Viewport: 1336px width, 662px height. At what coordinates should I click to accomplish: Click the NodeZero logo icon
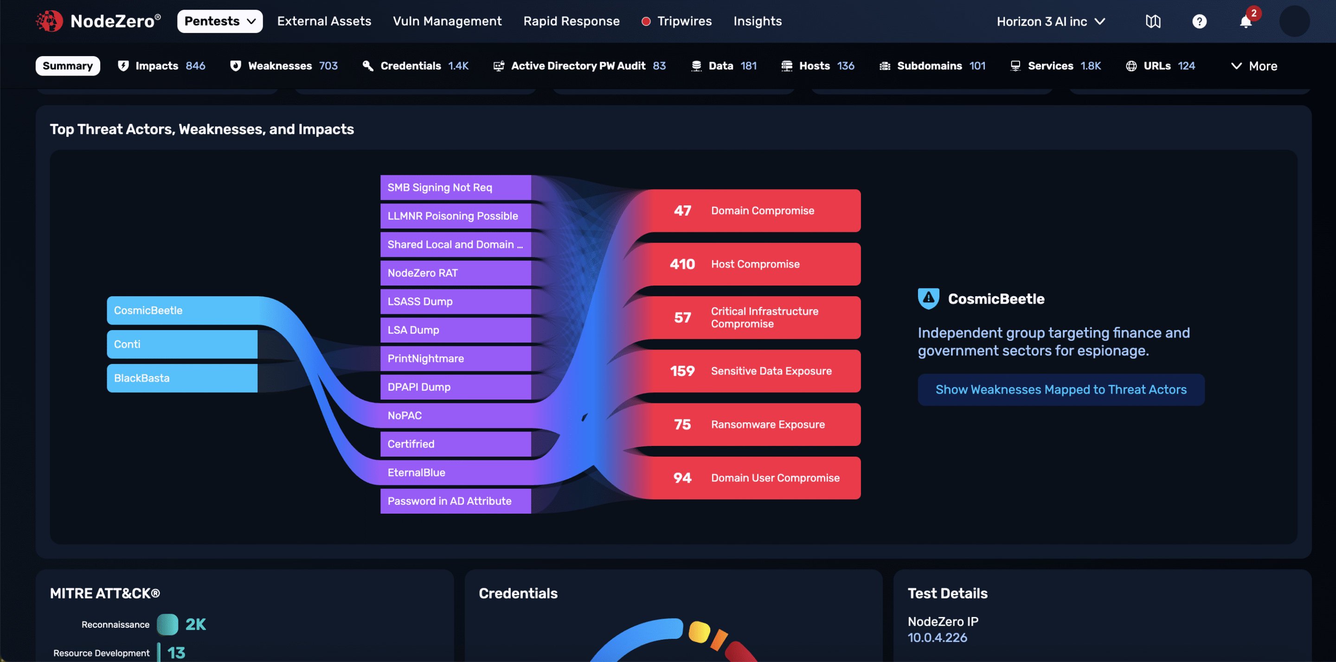[x=49, y=21]
